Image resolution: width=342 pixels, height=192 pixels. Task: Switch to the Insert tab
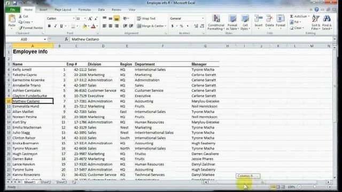(x=43, y=10)
